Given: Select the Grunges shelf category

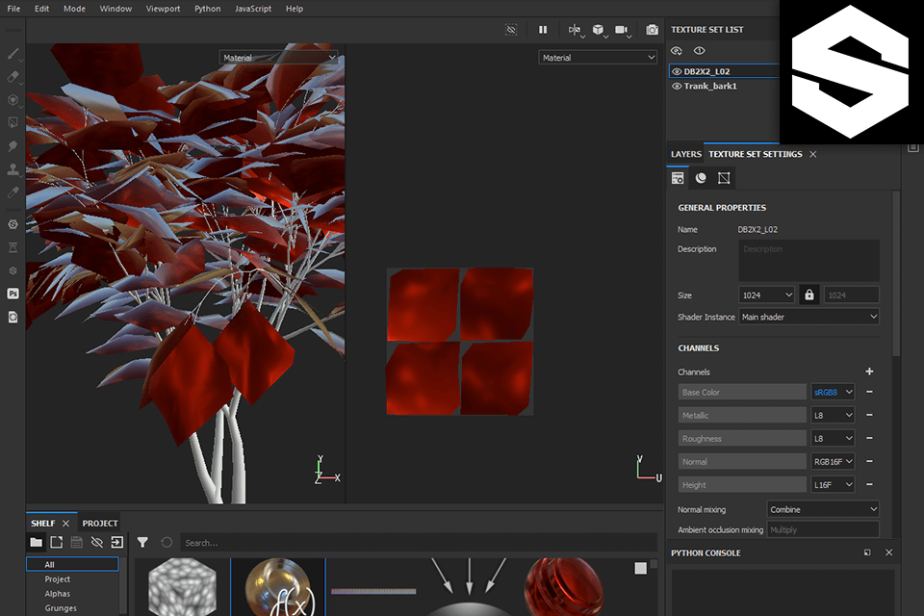Looking at the screenshot, I should (x=61, y=607).
